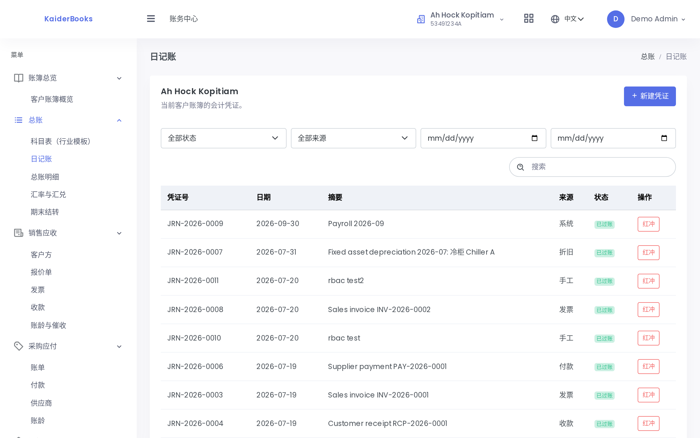
Task: Click 账务中心 header title
Action: point(184,19)
